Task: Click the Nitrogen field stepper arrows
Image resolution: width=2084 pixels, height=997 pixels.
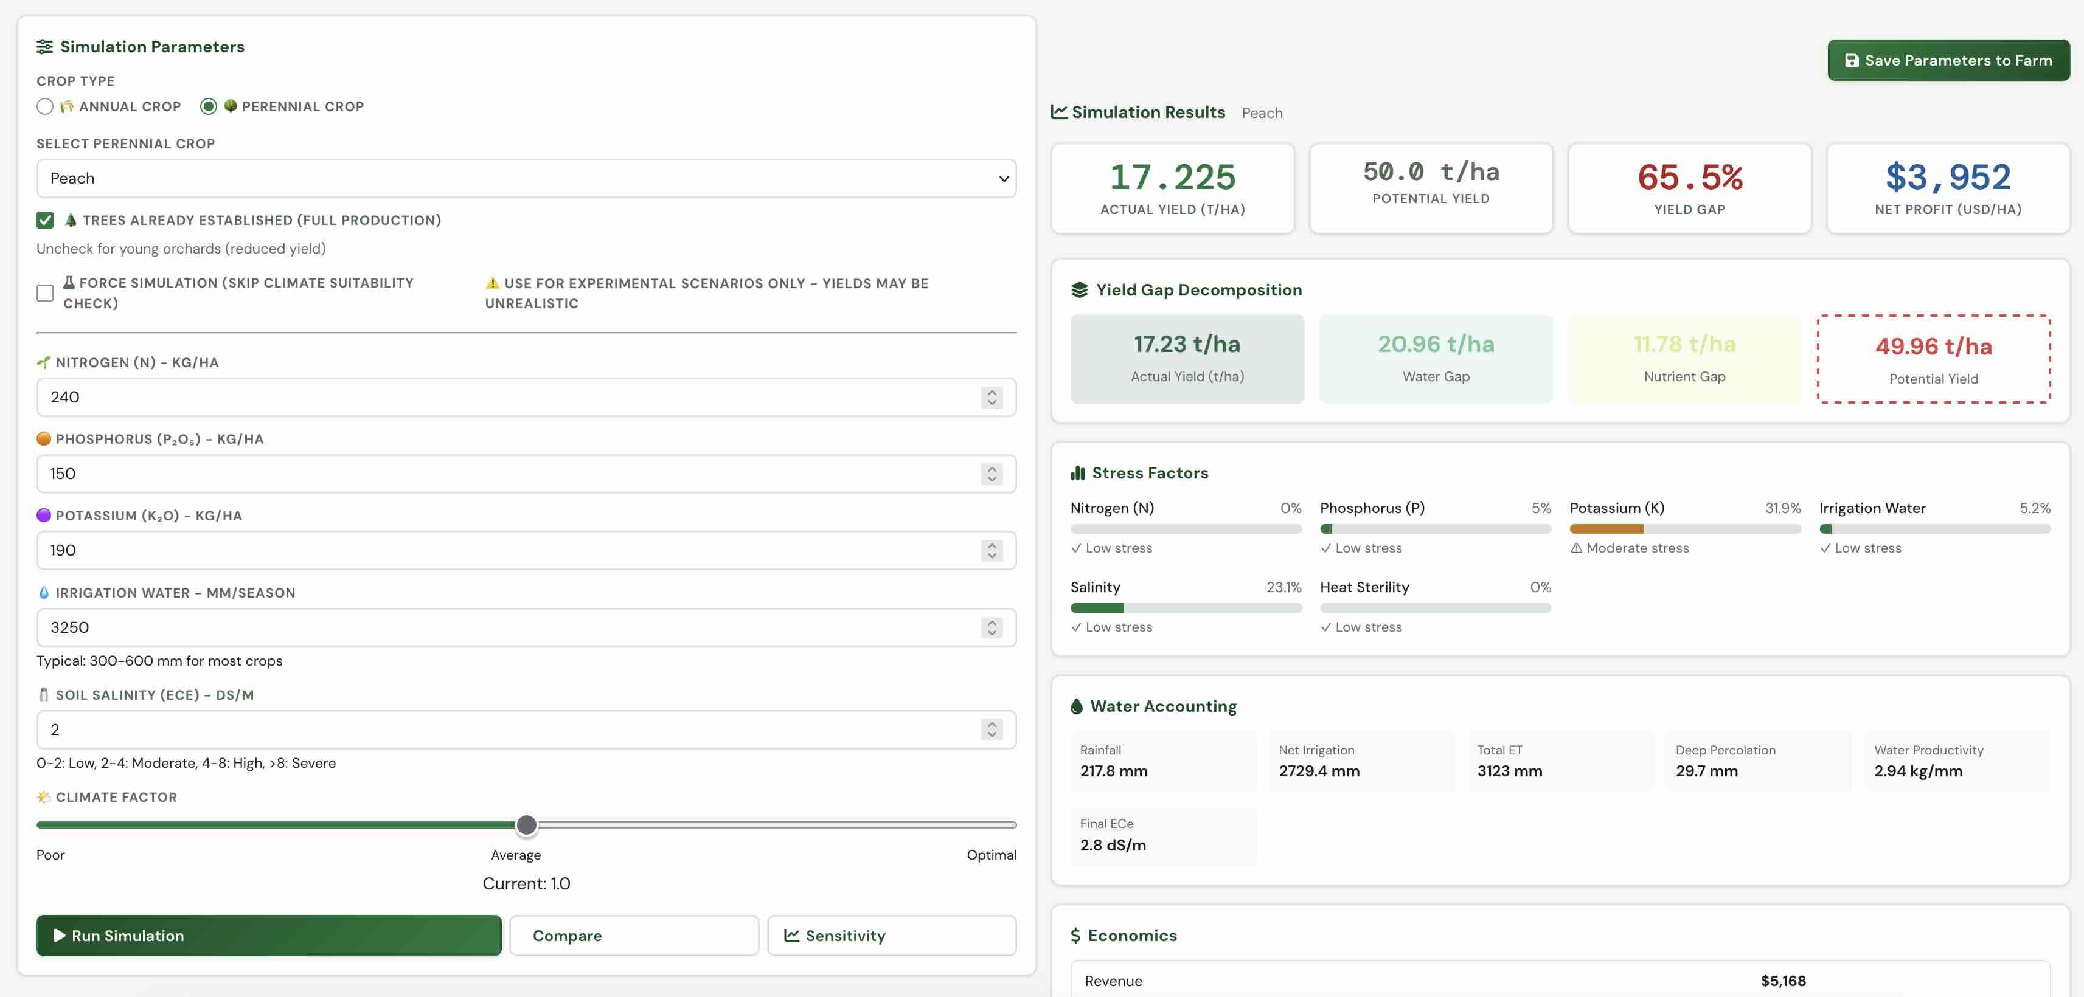Action: coord(992,397)
